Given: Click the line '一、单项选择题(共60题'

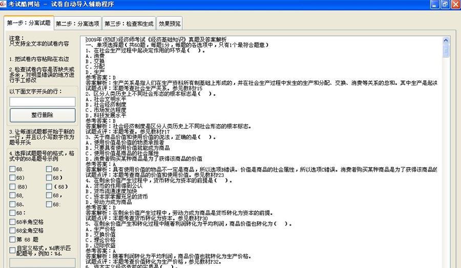Looking at the screenshot, I should (x=177, y=45).
